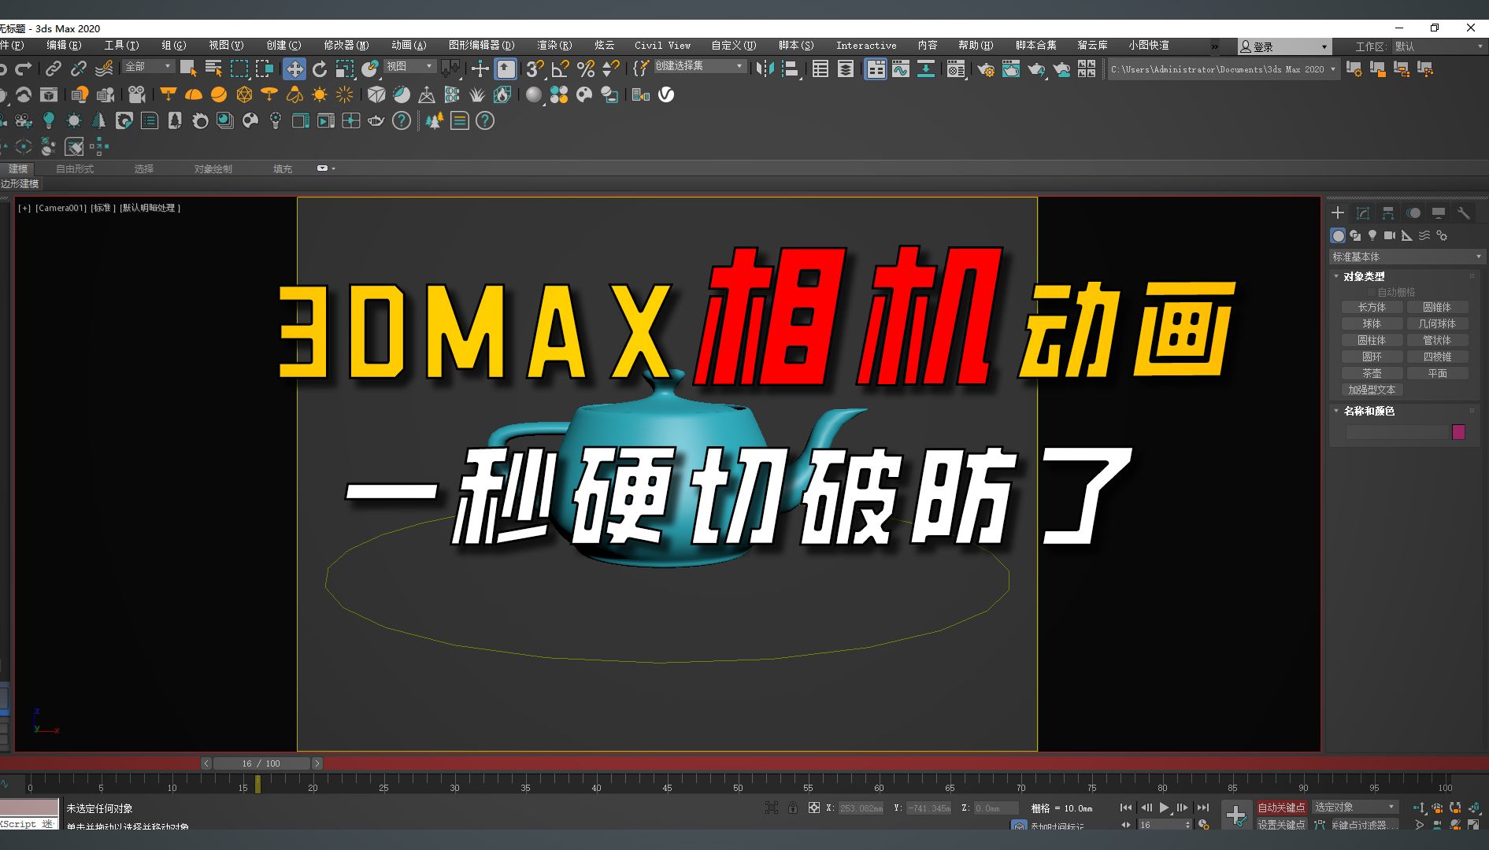Toggle 3D snaps on the main toolbar

(535, 69)
